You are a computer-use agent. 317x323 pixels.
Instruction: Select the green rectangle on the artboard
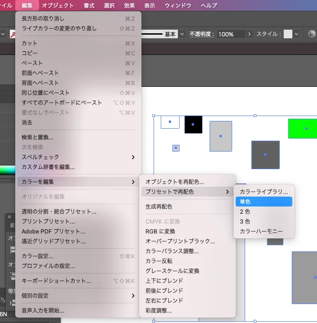coord(303,129)
